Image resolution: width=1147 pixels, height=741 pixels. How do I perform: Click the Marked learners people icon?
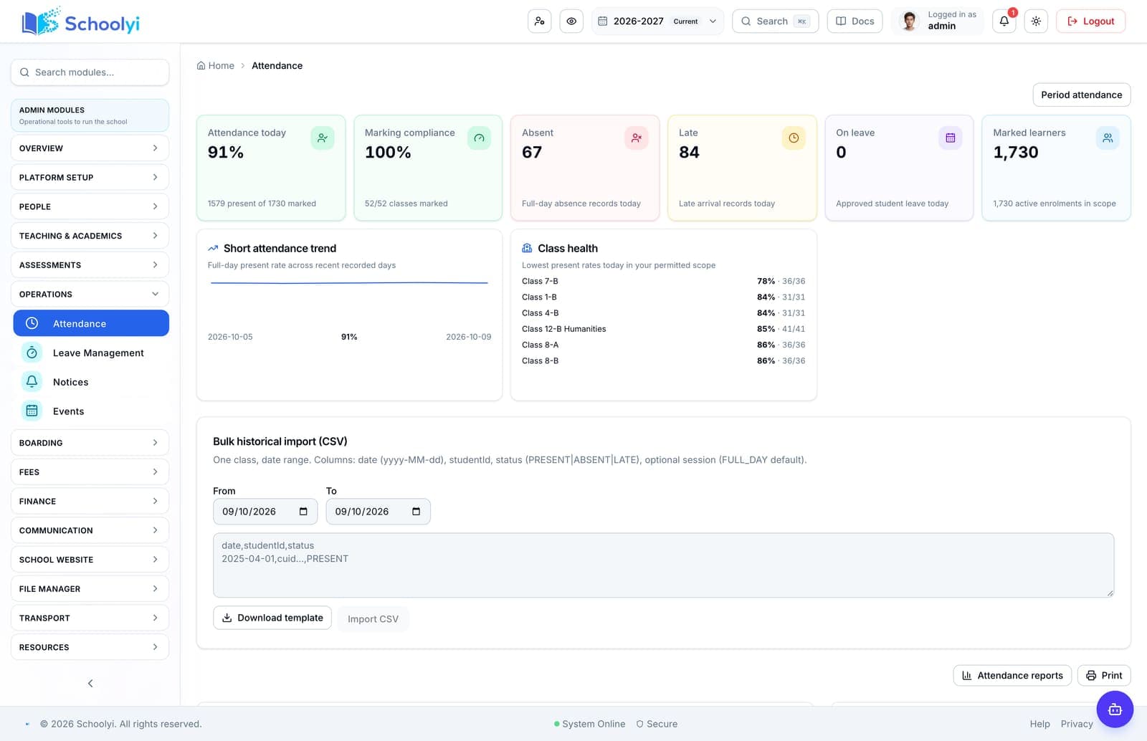coord(1108,138)
